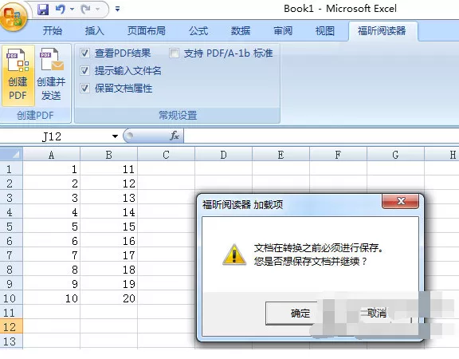Select column C header
Screen dimensions: 459x359
coord(166,155)
